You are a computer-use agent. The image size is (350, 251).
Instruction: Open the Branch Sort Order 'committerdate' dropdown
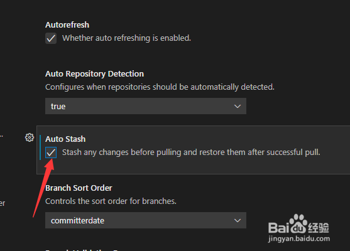(146, 220)
